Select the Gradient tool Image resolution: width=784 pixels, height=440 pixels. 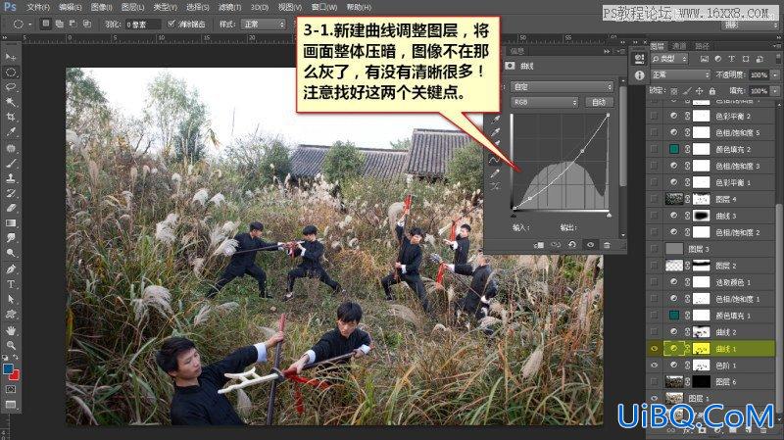point(11,223)
